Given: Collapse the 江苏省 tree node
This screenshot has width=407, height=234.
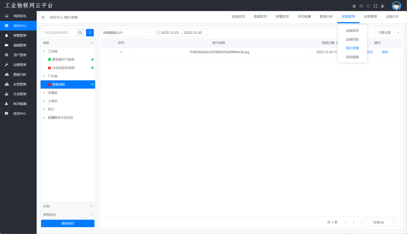Looking at the screenshot, I should (x=44, y=51).
